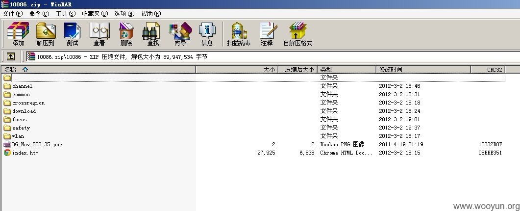520x211 pixels.
Task: Click the date 2012-3-2 19:01
Action: (x=399, y=120)
